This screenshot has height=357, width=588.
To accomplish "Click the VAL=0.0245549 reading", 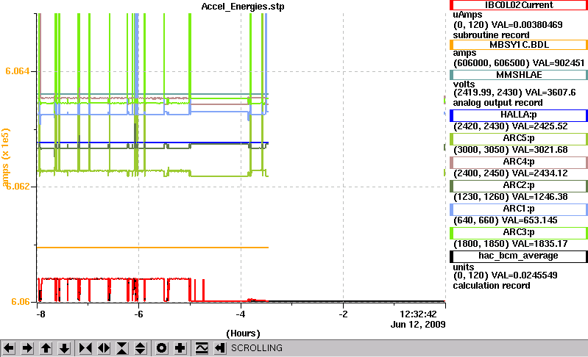I will tap(524, 275).
